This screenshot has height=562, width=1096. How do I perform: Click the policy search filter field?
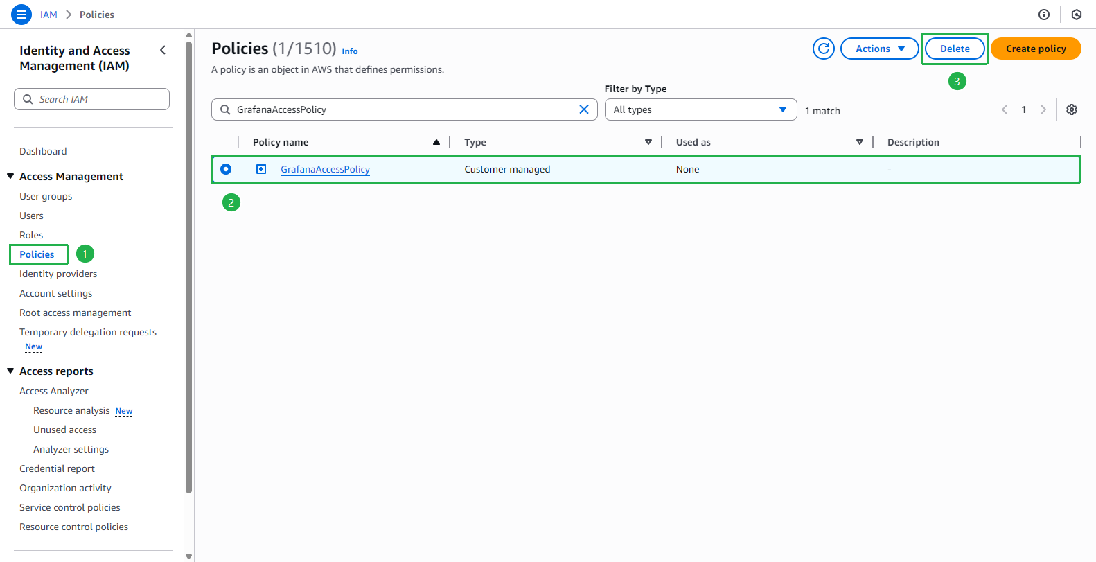404,109
